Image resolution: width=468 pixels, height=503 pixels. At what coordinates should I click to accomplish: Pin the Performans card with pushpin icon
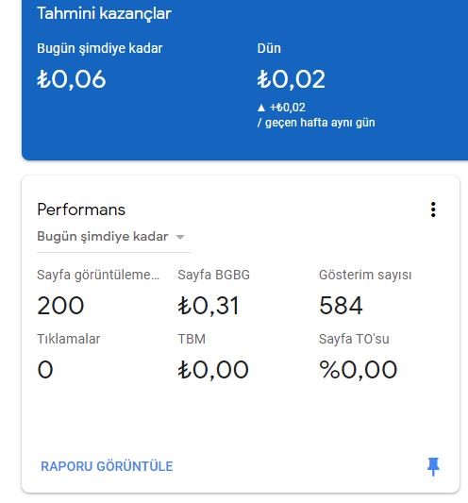pos(433,466)
